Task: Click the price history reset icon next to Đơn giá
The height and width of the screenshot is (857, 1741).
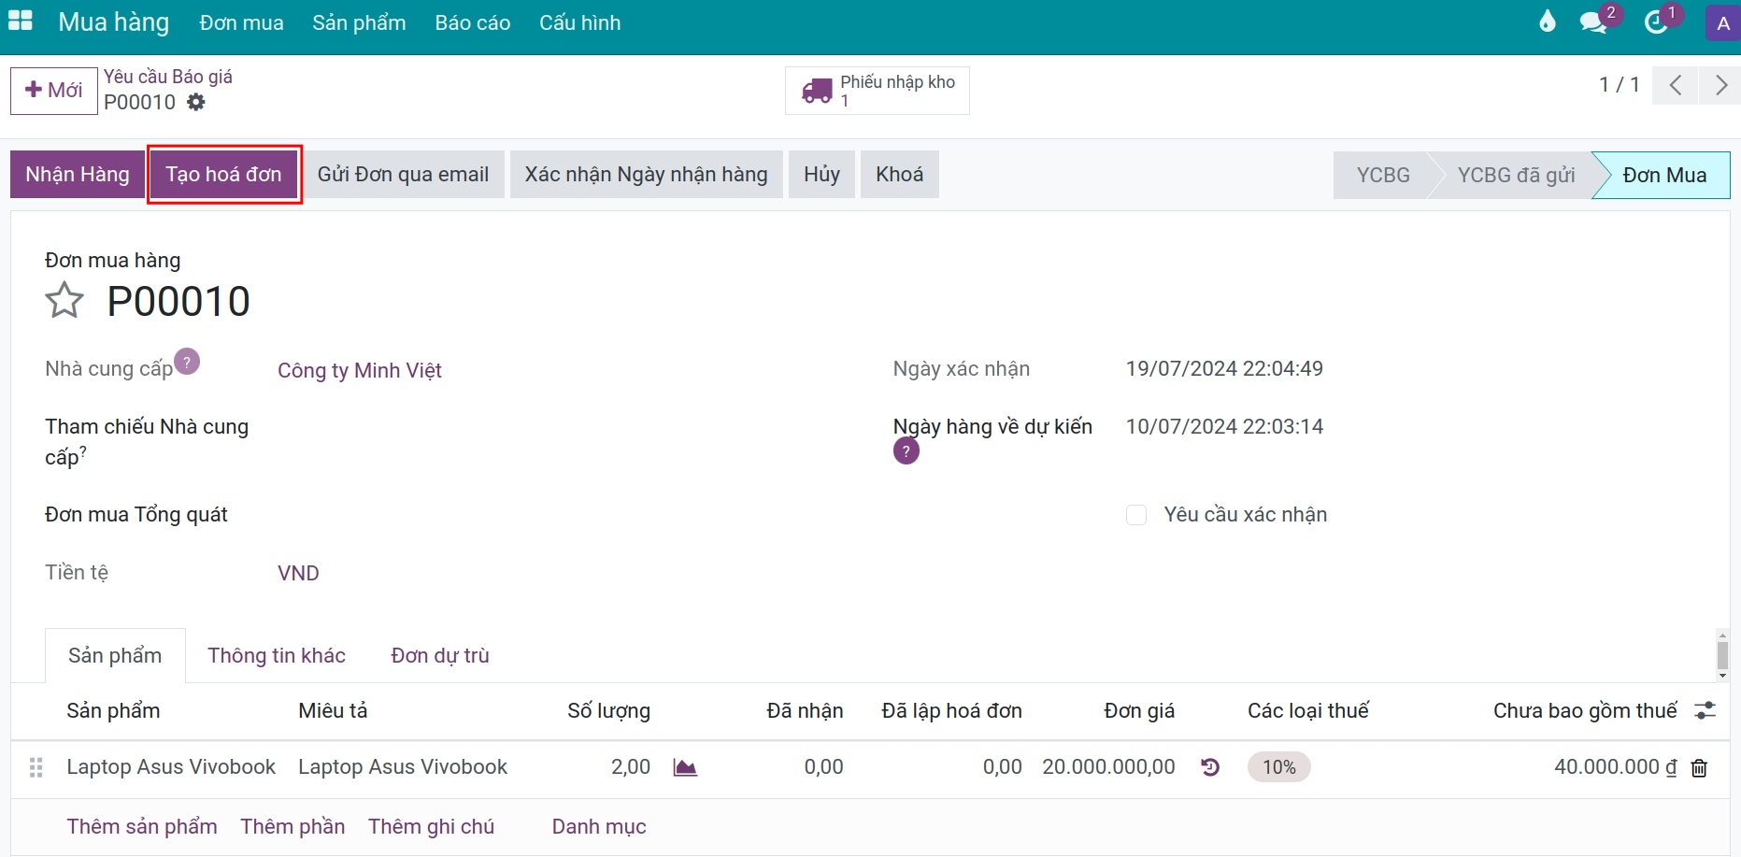Action: [1210, 767]
